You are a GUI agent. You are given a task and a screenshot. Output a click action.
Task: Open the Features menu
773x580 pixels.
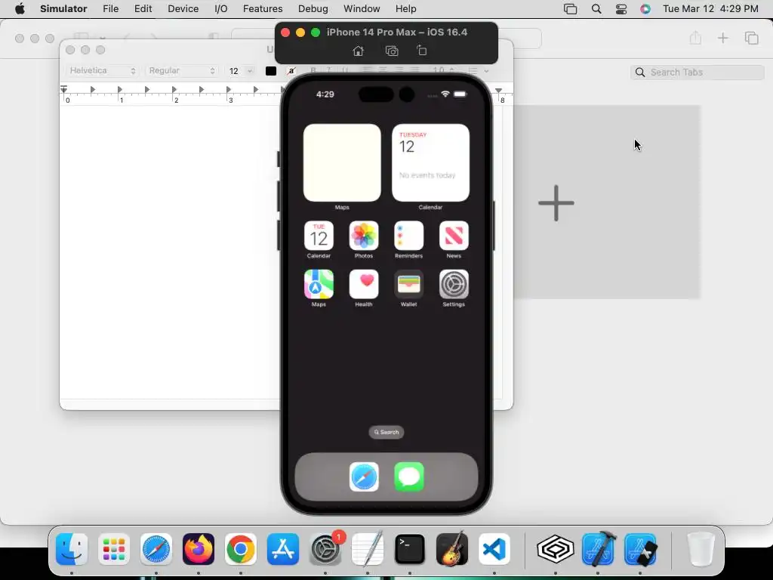[x=263, y=9]
